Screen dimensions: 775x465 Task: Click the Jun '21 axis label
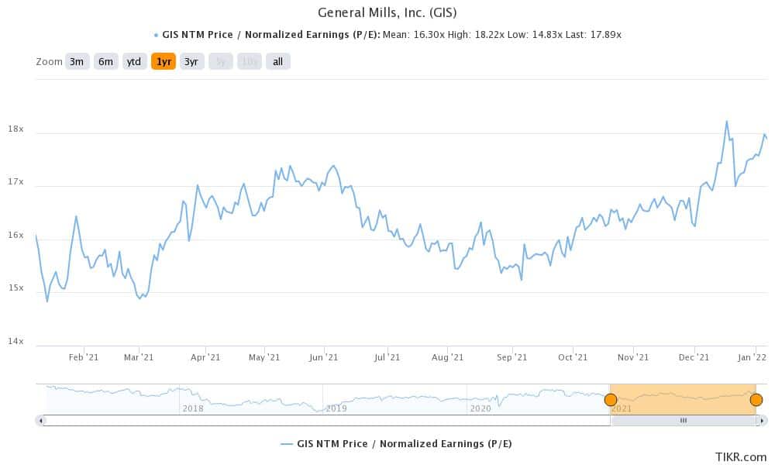tap(324, 357)
